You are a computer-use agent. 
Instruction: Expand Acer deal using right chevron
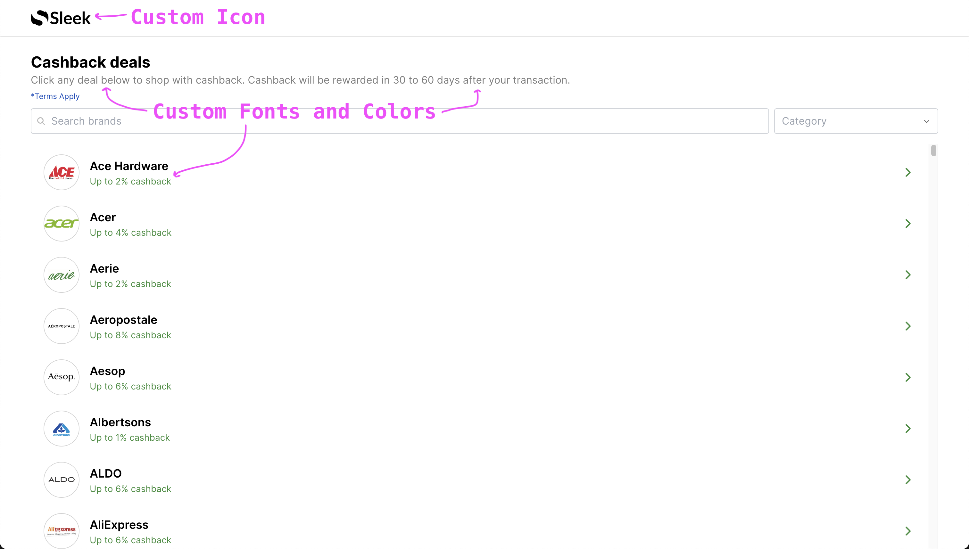coord(908,224)
